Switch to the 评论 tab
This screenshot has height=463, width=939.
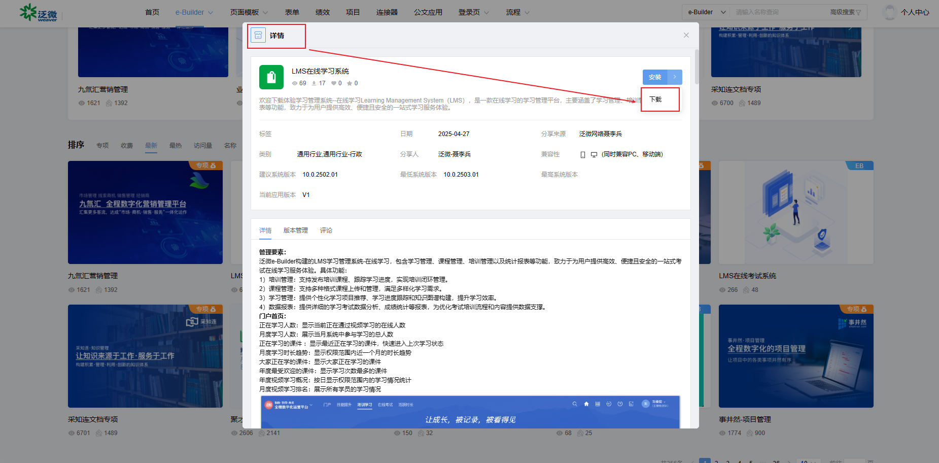point(326,230)
